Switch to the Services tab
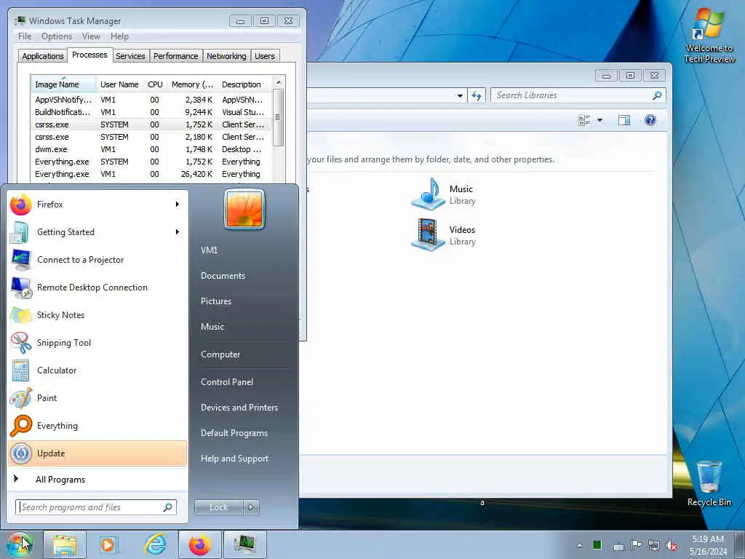 [x=130, y=56]
